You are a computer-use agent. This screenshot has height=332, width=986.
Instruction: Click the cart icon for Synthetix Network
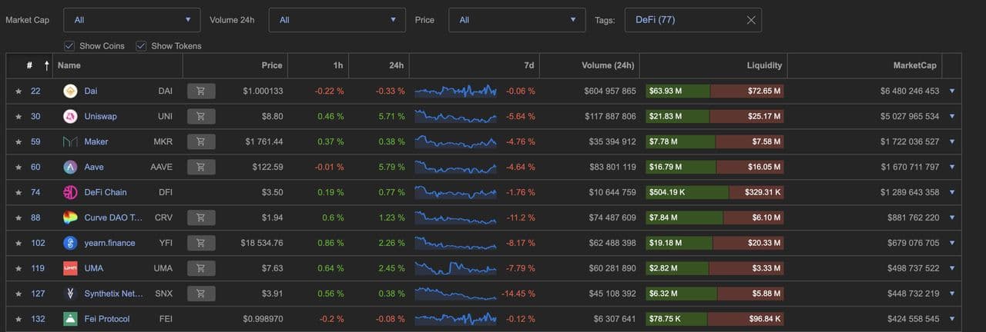[x=201, y=294]
